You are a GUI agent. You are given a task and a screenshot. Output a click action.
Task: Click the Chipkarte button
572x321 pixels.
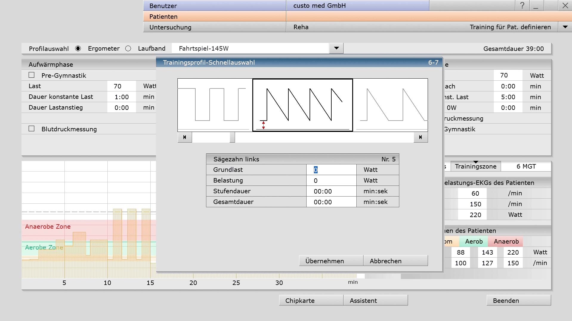311,300
